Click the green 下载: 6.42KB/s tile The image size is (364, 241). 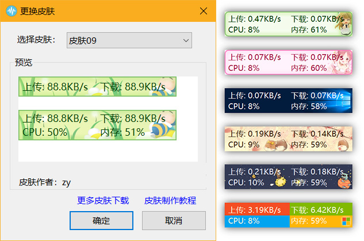click(x=321, y=209)
